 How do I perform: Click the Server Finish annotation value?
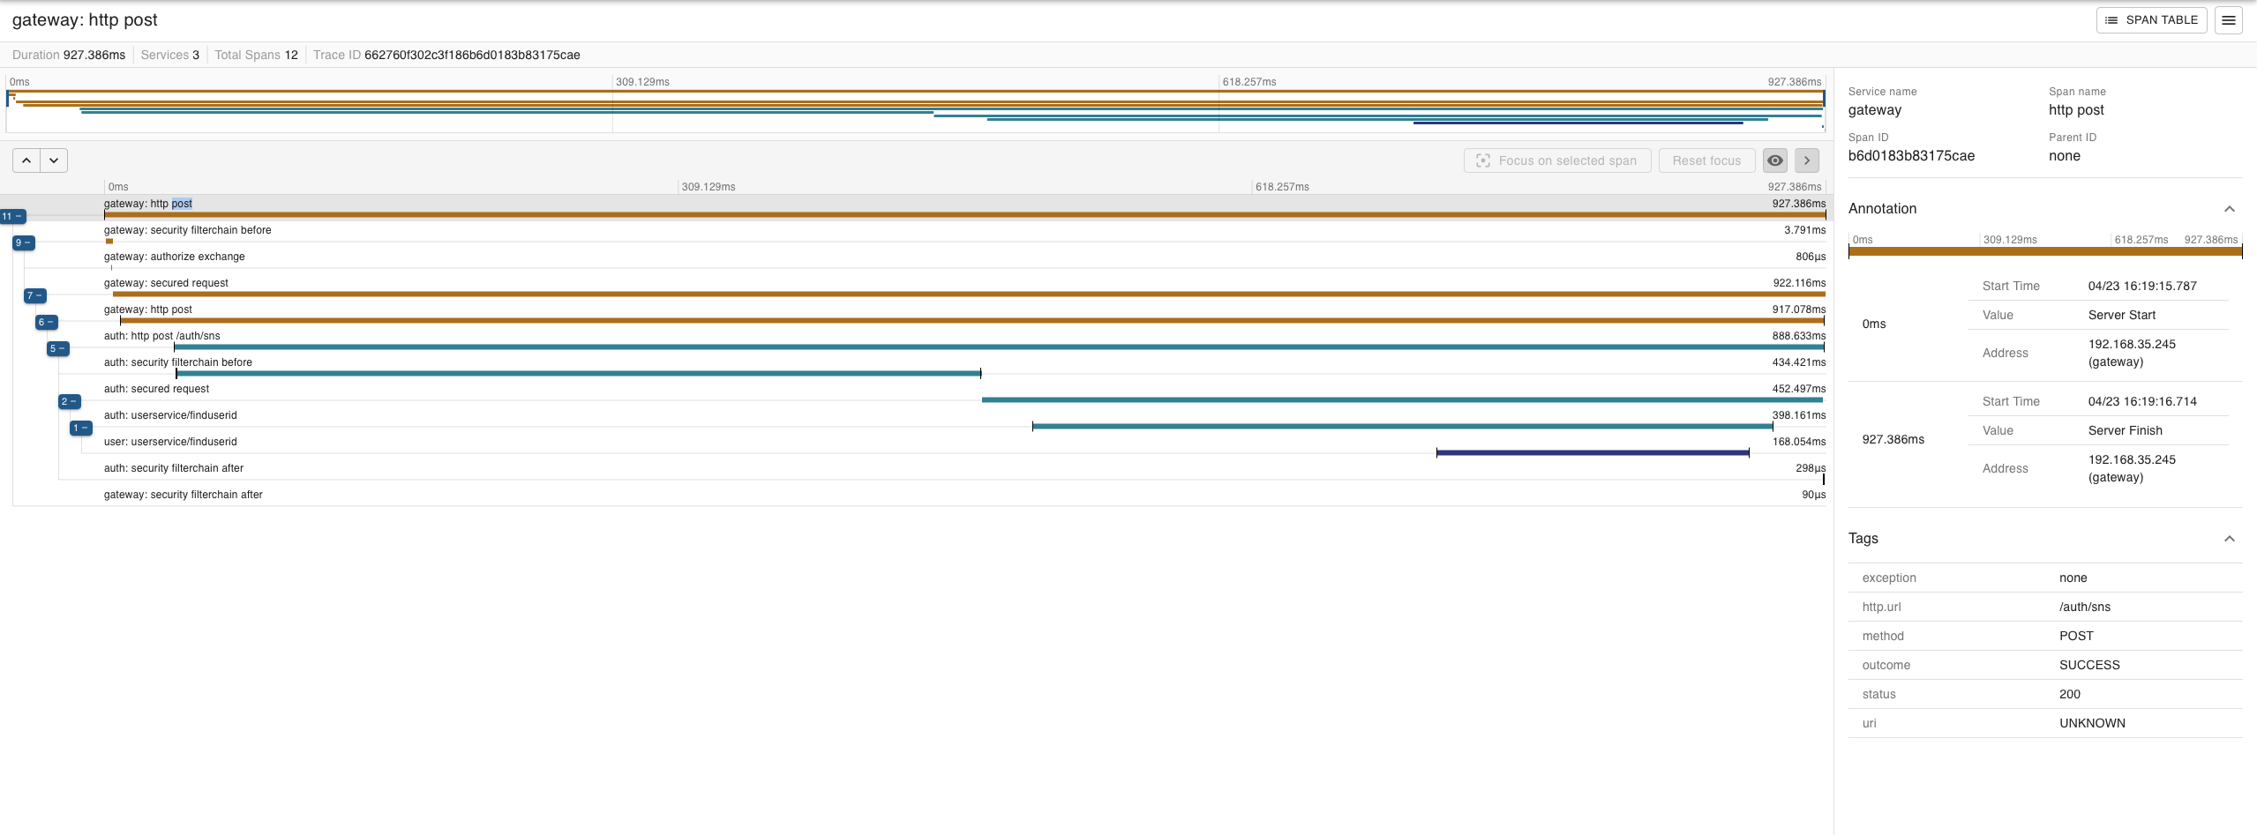[x=2125, y=430]
